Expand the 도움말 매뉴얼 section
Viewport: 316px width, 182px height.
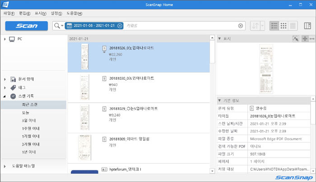point(5,166)
